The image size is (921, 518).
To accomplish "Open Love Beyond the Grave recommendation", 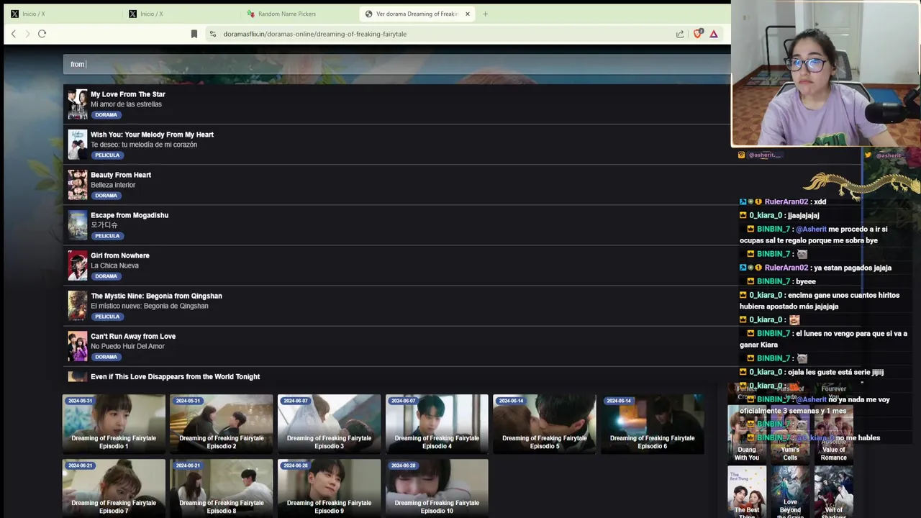I will point(790,492).
